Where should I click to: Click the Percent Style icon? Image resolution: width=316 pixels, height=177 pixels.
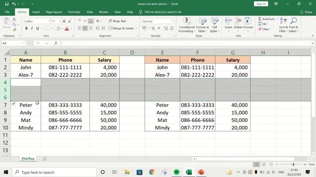tap(153, 29)
